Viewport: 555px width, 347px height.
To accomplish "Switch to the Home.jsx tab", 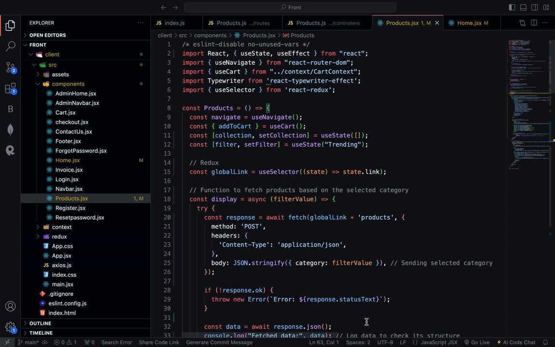I will click(x=472, y=23).
